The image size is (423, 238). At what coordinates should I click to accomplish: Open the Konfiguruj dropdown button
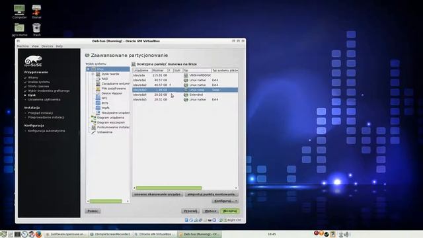click(225, 201)
